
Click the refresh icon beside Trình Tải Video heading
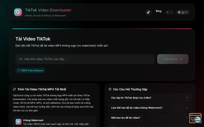(x=14, y=89)
